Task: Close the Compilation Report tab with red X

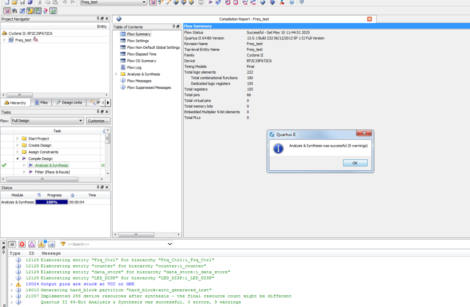Action: point(369,19)
